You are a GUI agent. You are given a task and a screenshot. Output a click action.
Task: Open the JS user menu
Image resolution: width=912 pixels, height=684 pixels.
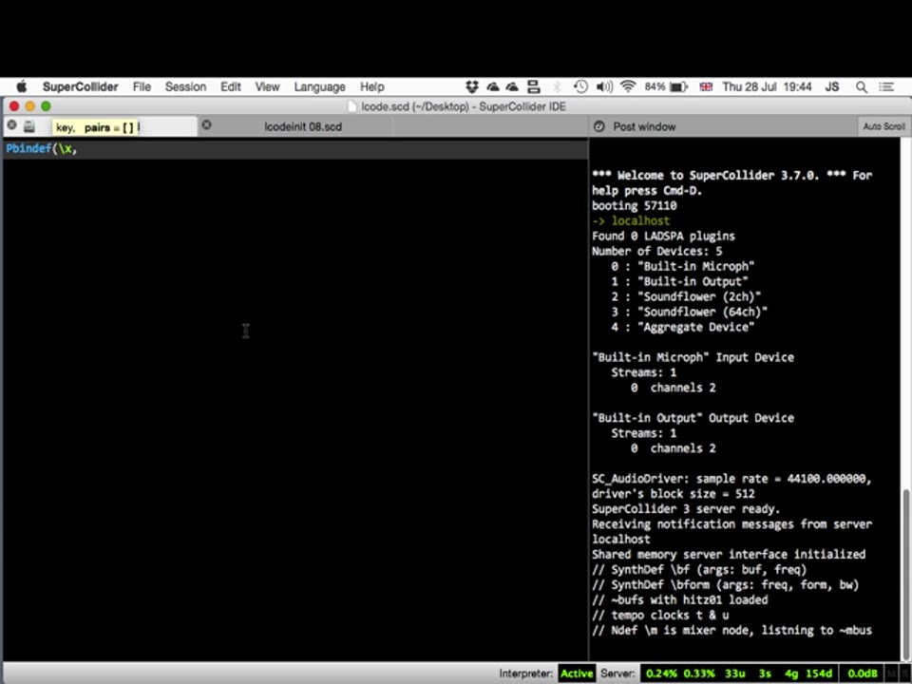click(832, 87)
